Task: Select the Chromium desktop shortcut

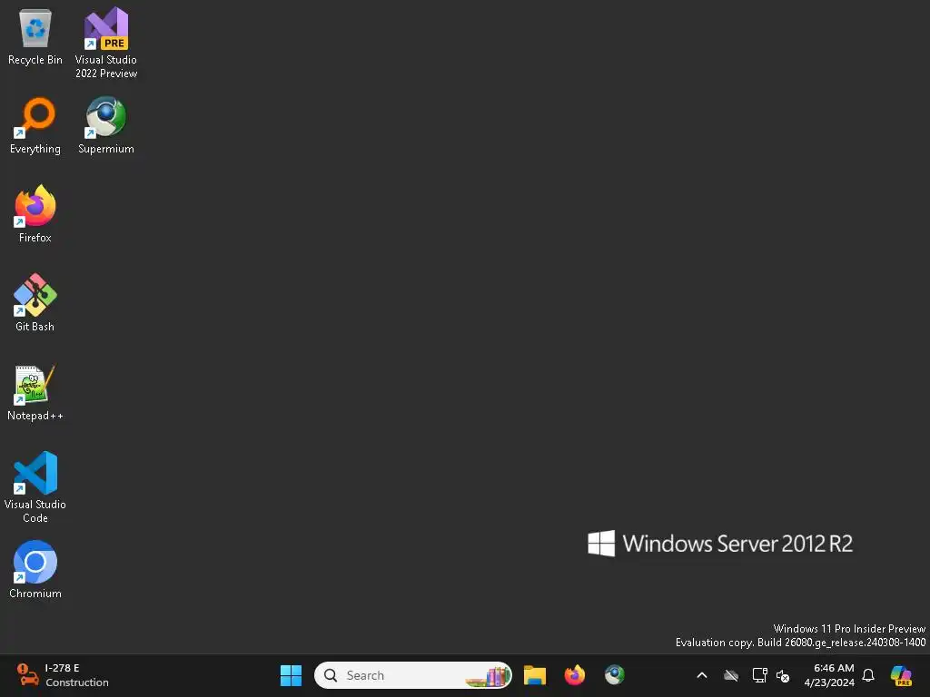Action: click(x=35, y=570)
